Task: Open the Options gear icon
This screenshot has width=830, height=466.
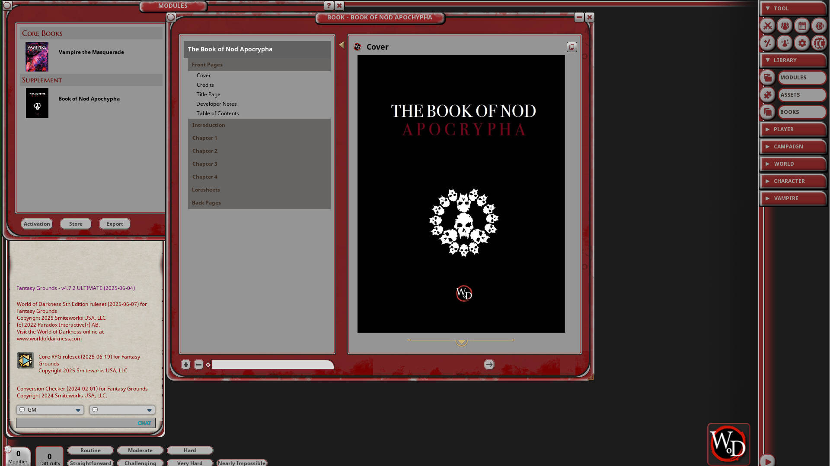Action: 802,43
